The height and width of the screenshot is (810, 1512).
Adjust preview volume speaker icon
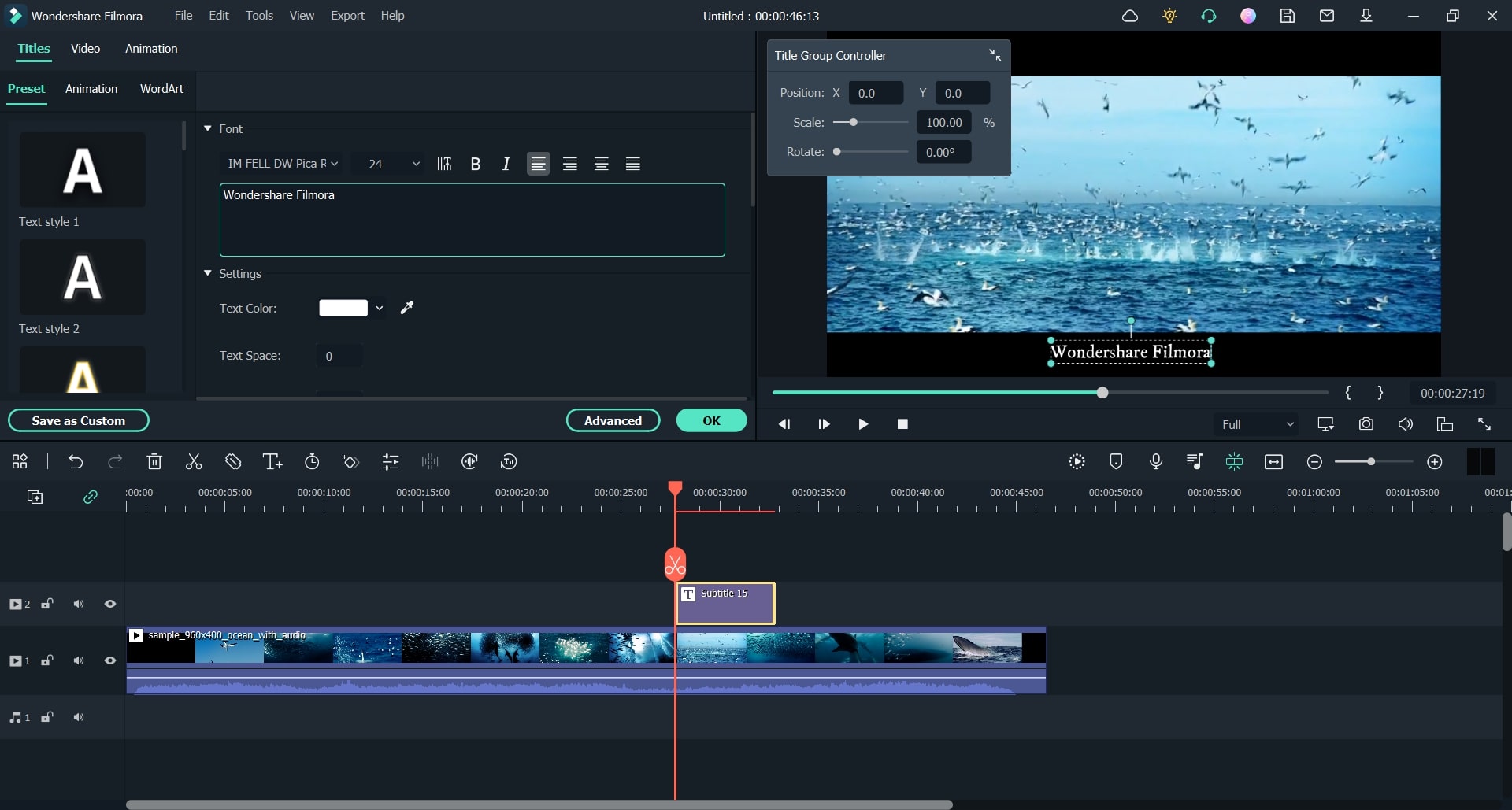point(1406,424)
